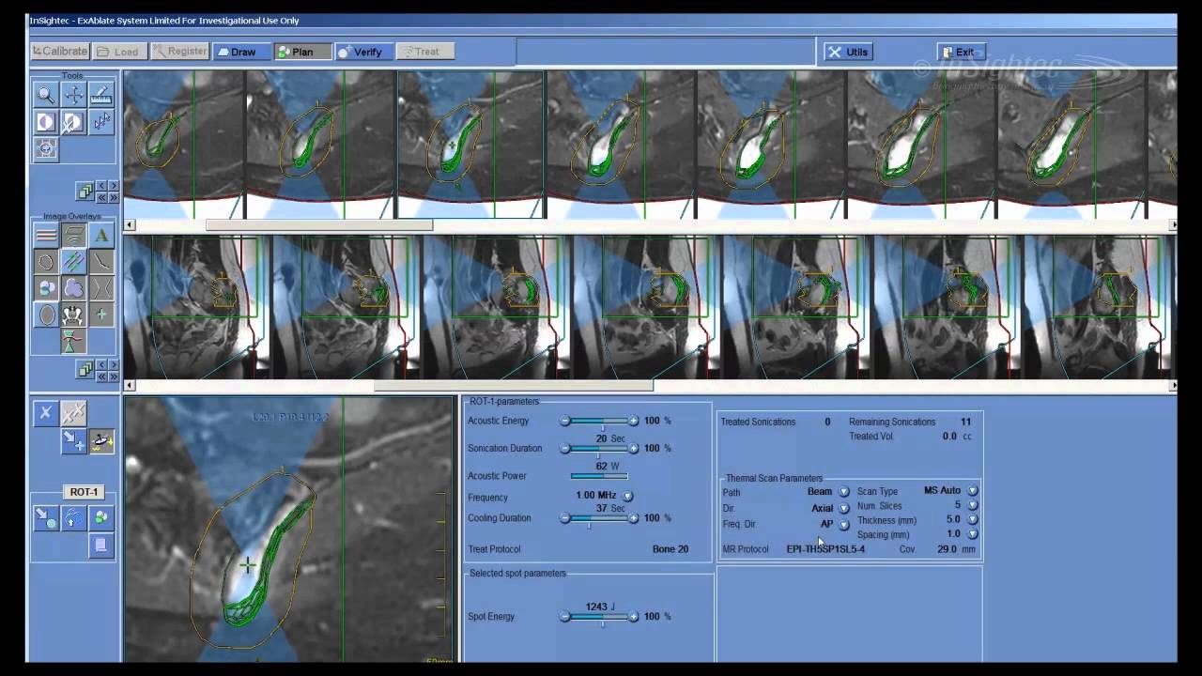Viewport: 1202px width, 676px height.
Task: Switch to the Plan stage
Action: tap(302, 52)
